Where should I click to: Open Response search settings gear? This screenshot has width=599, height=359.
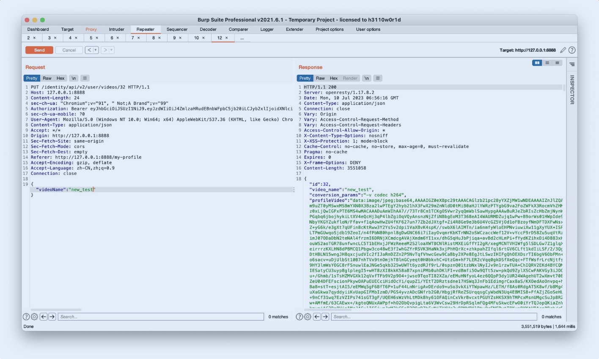pyautogui.click(x=308, y=317)
